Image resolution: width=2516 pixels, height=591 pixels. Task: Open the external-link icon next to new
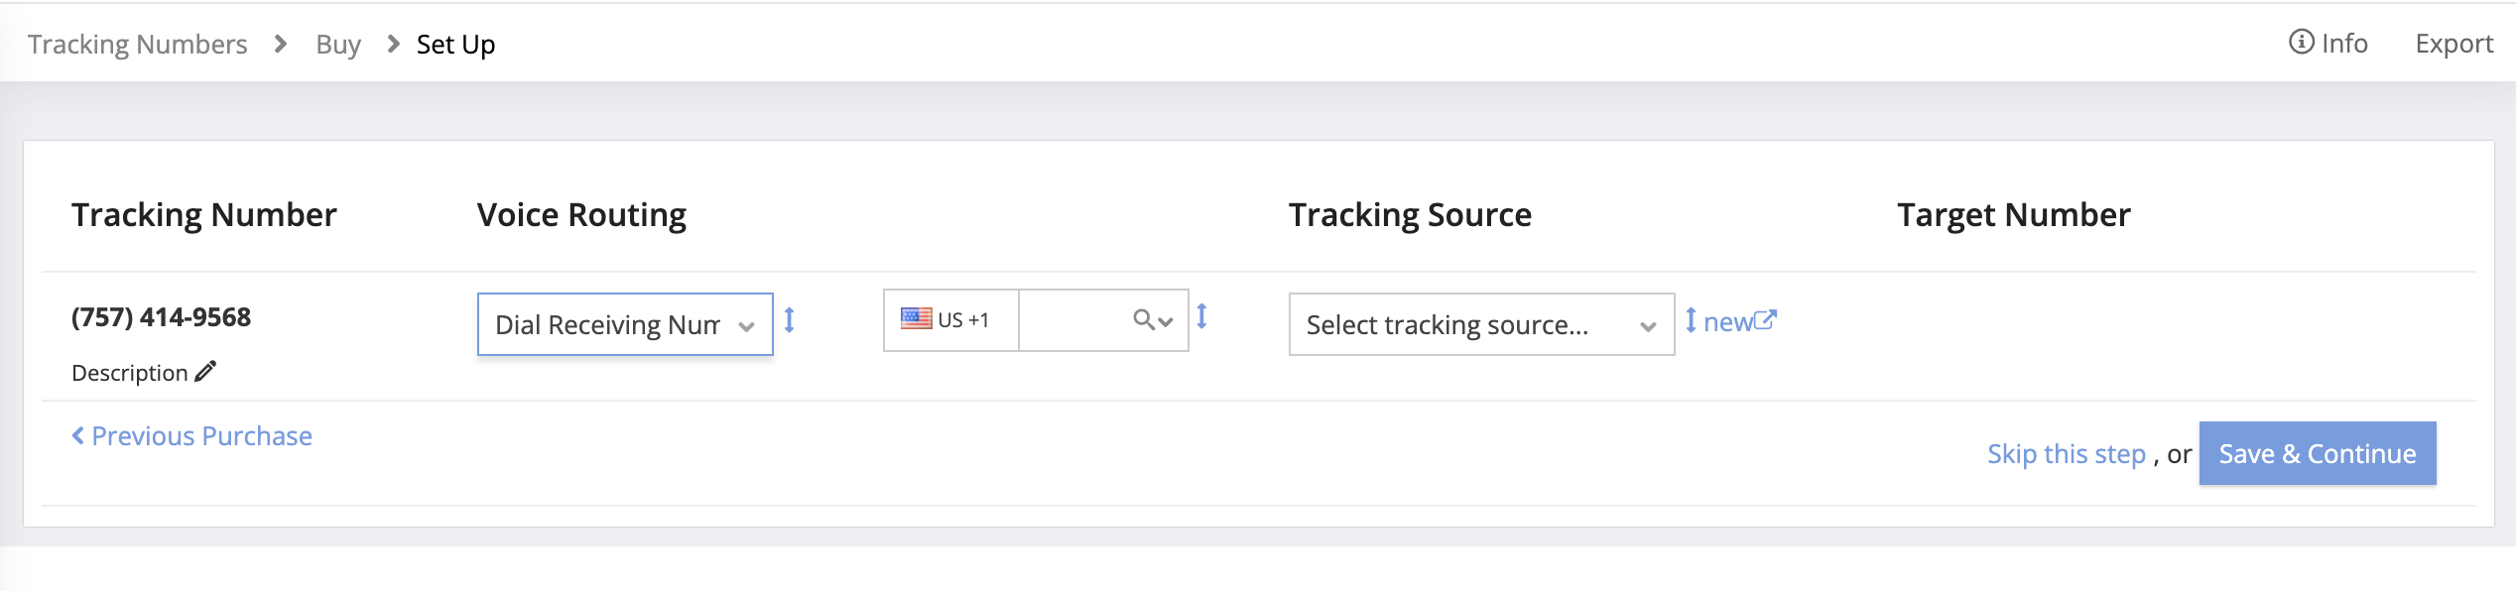[1765, 321]
